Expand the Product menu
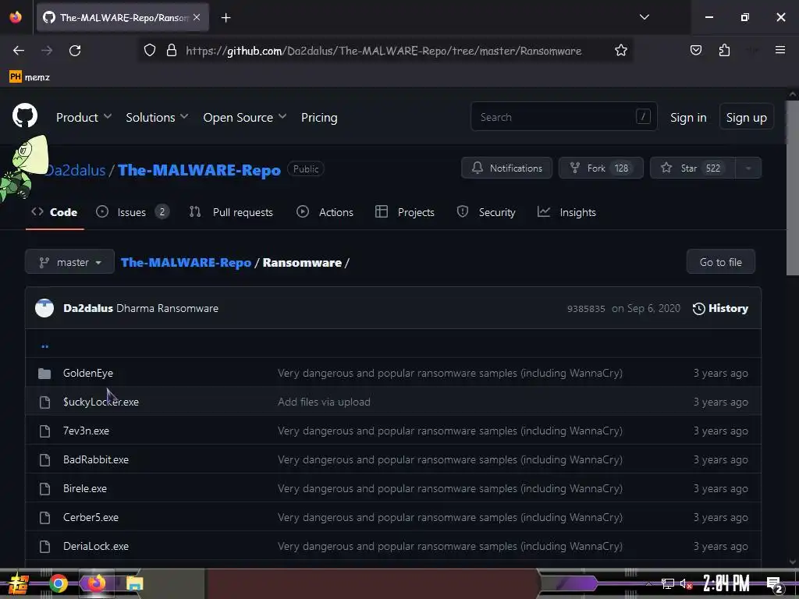 83,117
